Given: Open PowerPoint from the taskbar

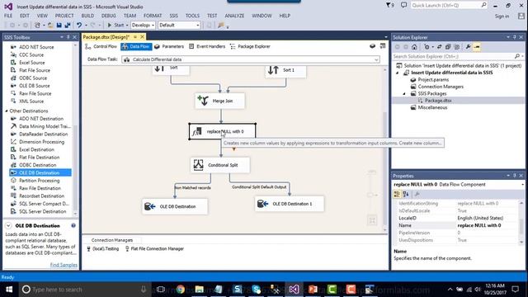Looking at the screenshot, I should tap(313, 290).
